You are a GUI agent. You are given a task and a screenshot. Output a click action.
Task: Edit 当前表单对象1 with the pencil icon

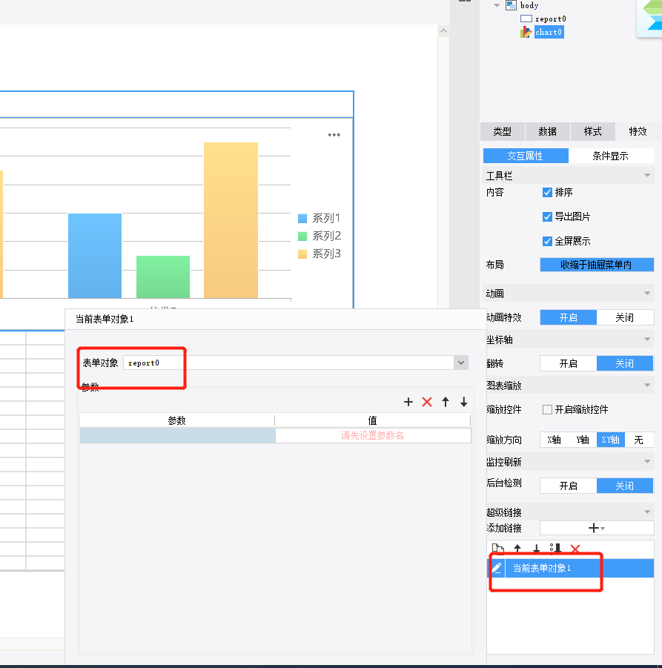point(496,568)
